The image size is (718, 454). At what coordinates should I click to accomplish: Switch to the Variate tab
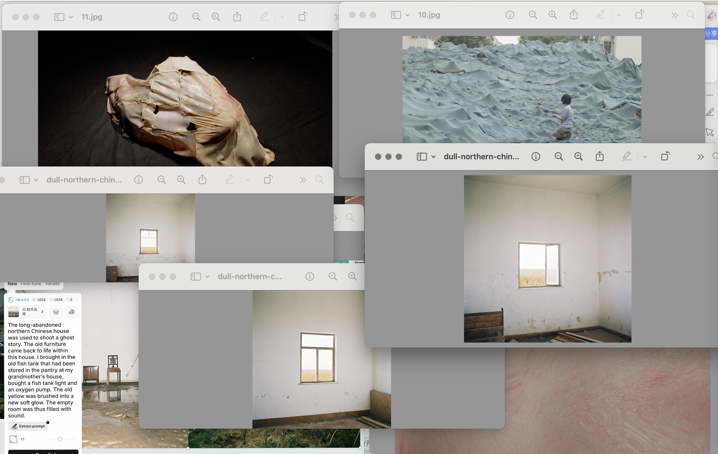point(52,283)
